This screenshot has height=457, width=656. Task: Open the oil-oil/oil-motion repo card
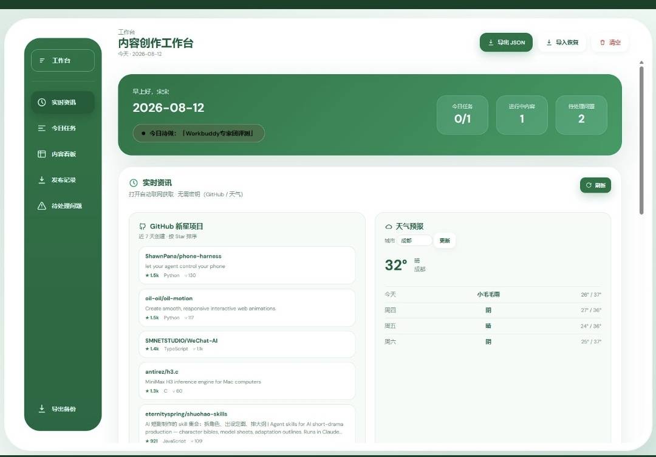click(x=247, y=308)
